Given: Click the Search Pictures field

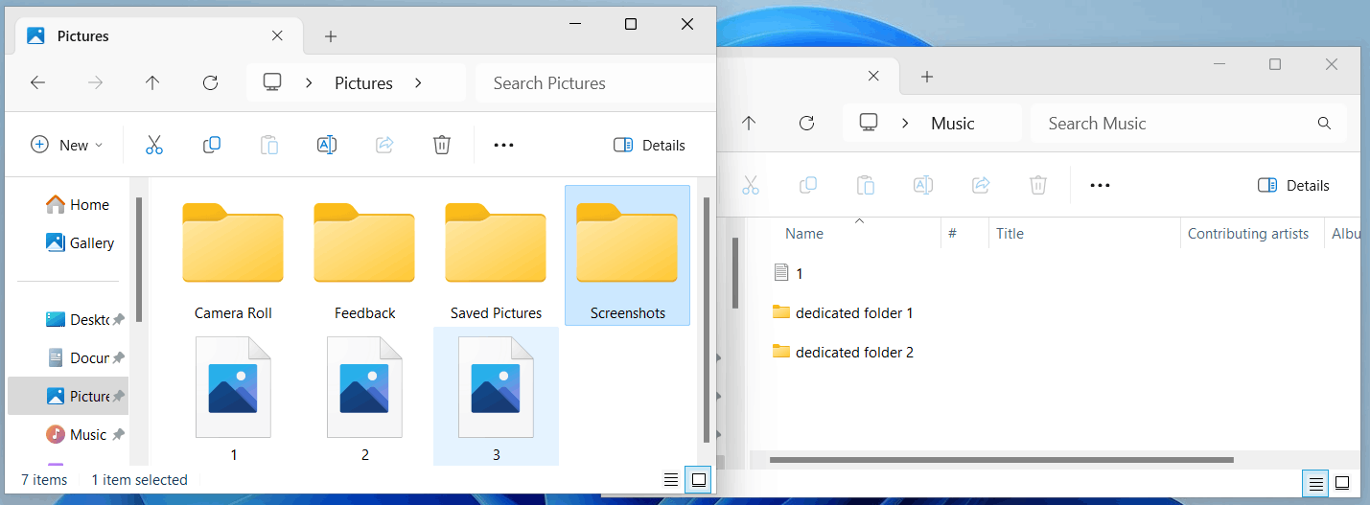Looking at the screenshot, I should [593, 83].
